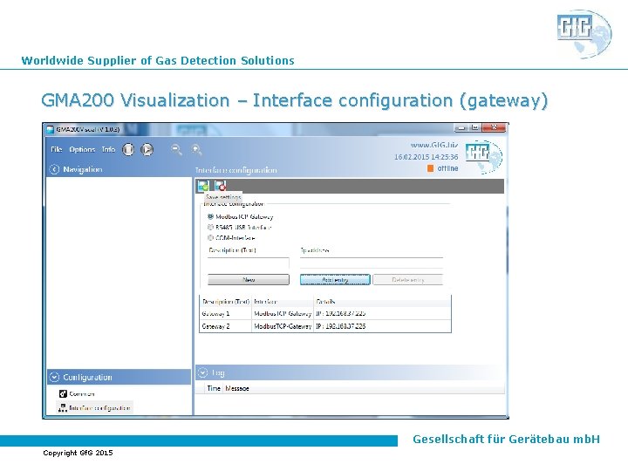Click the IP address input field
The width and height of the screenshot is (628, 471).
coord(372,263)
